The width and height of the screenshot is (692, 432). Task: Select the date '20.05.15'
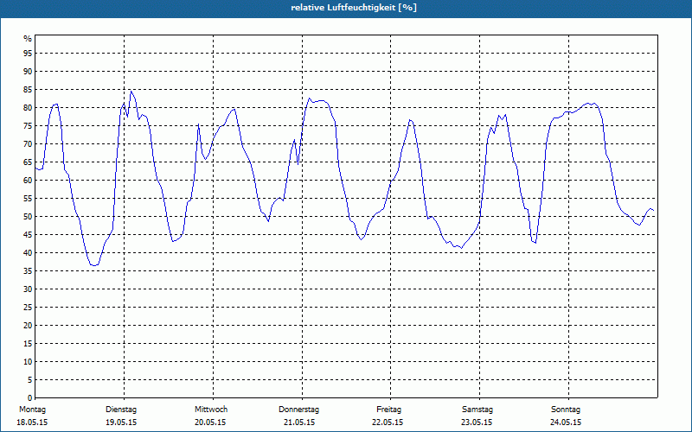(x=210, y=422)
